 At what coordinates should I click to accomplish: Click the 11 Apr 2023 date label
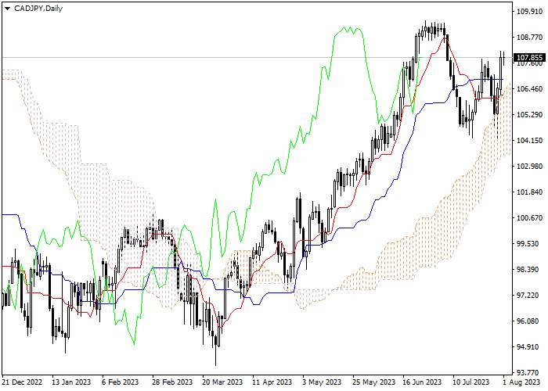coord(272,382)
